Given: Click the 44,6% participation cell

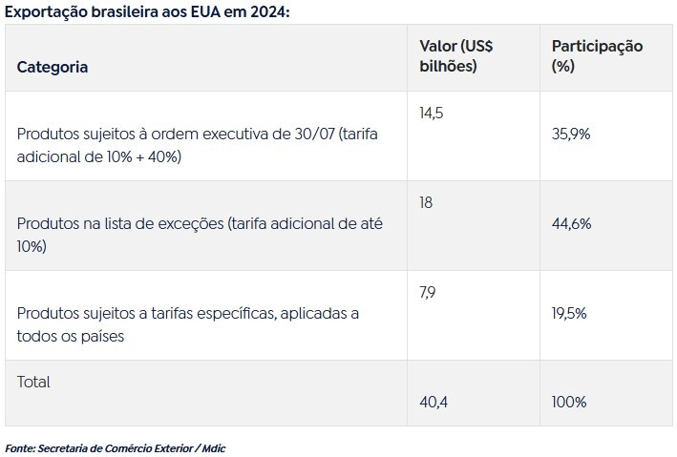Looking at the screenshot, I should point(571,223).
